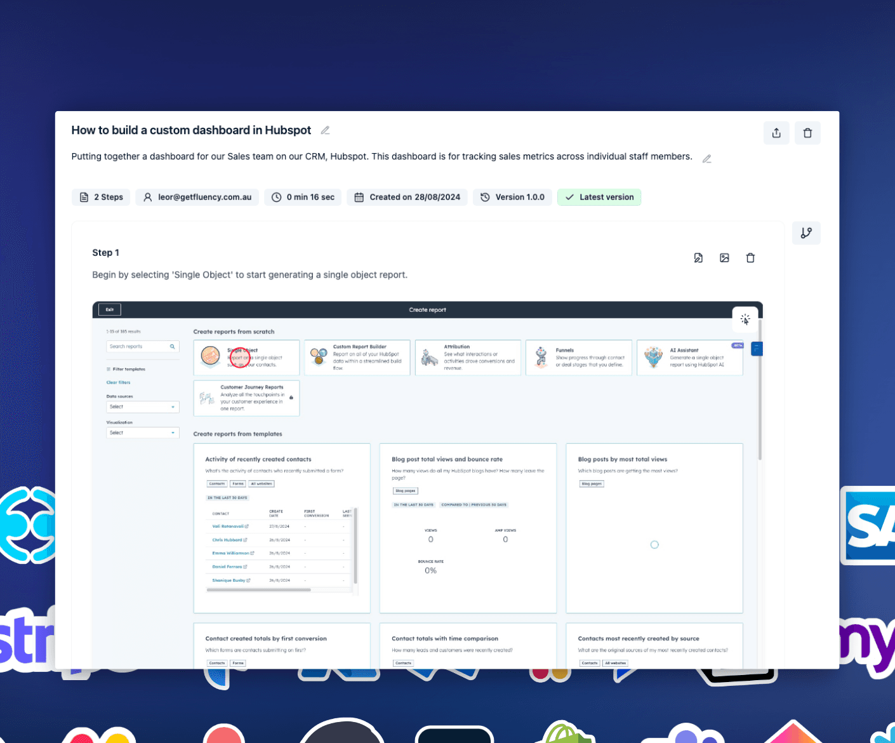Click the 'Latest version' badge
Screen dimensions: 895x743
[599, 197]
